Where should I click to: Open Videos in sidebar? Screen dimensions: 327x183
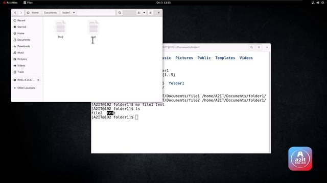27,66
